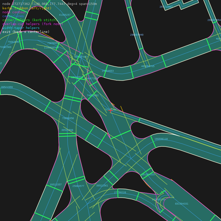Click the red crosshair node marker

click(110, 110)
